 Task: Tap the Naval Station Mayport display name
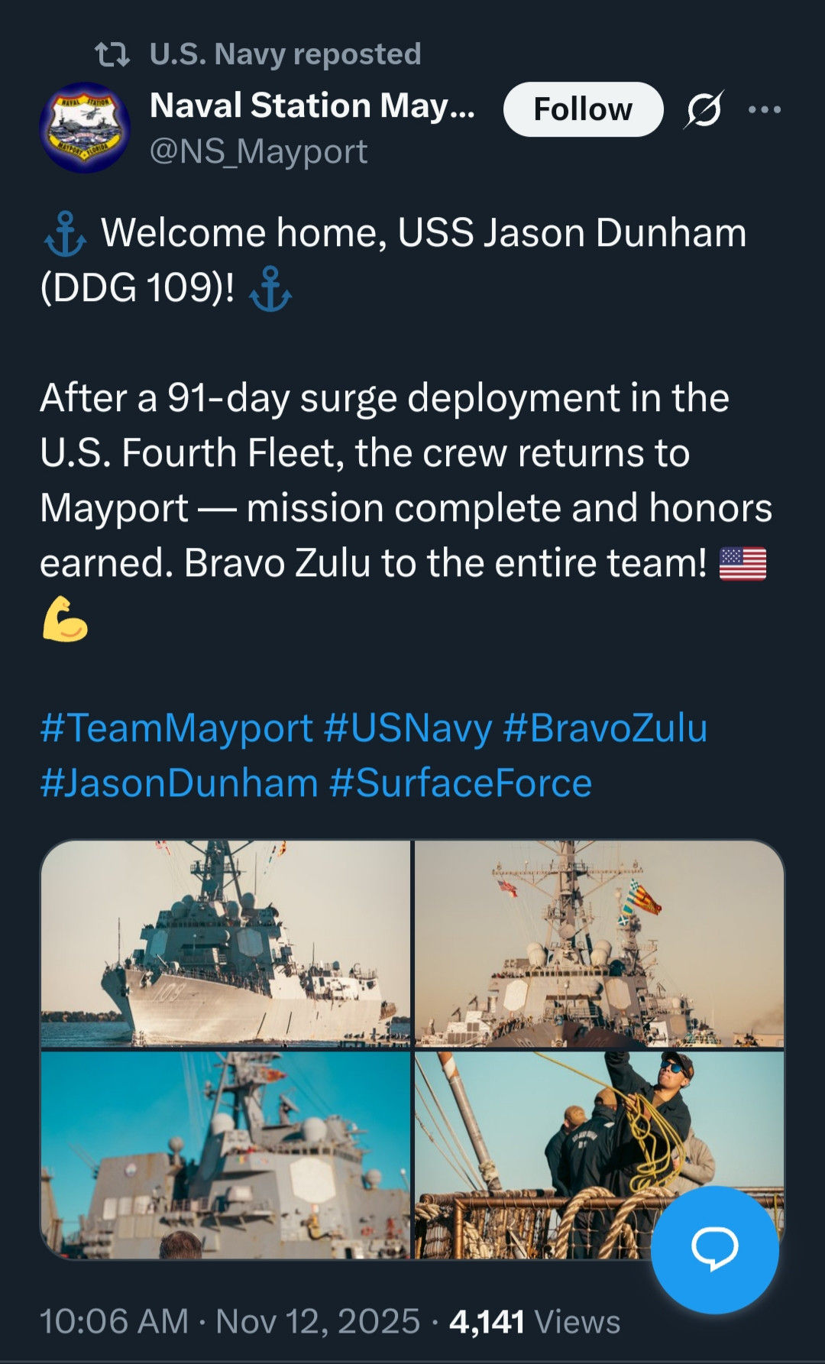312,105
